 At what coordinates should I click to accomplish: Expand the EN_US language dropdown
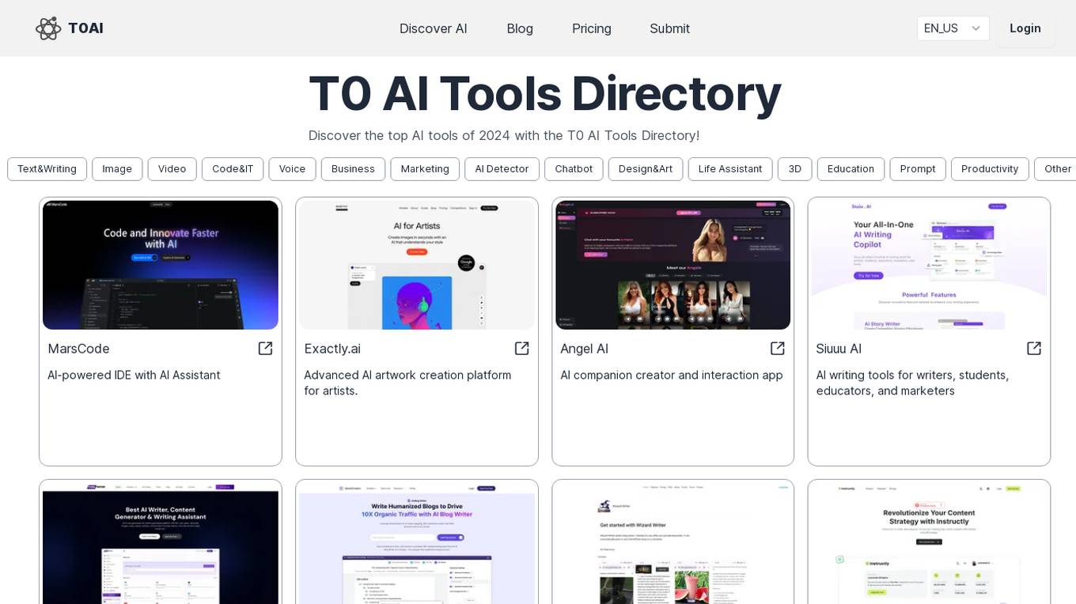tap(953, 28)
